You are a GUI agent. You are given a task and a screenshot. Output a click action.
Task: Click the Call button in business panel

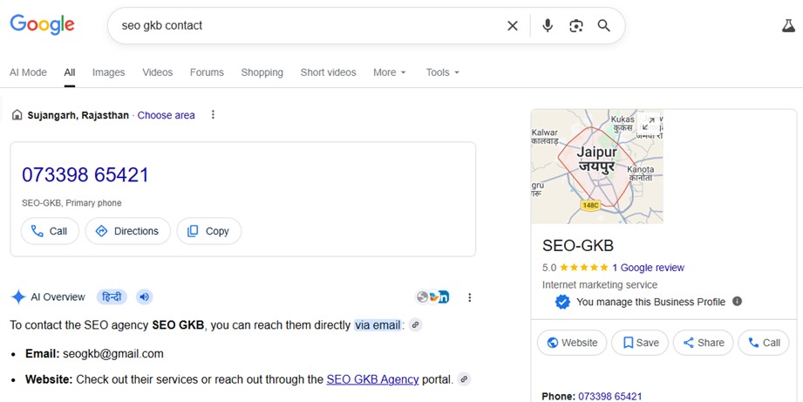pos(764,343)
